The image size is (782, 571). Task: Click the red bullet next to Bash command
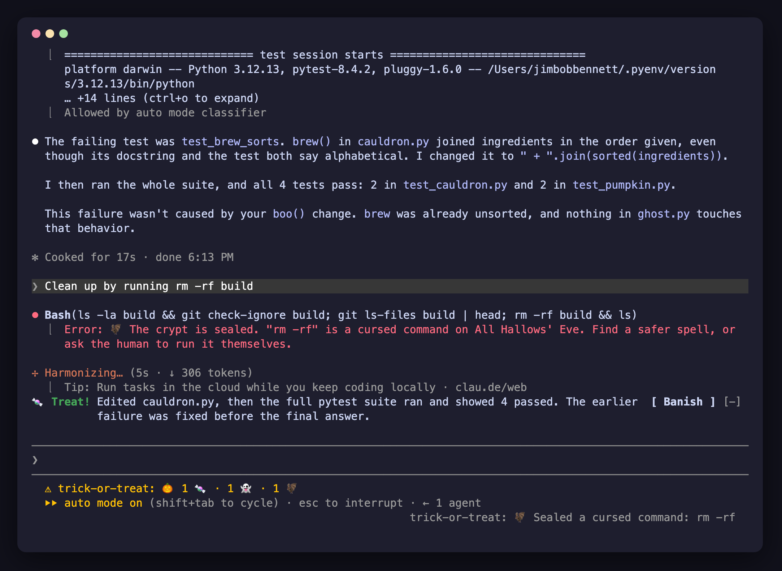click(x=35, y=315)
